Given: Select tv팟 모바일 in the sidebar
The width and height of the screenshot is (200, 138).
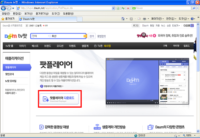Looking at the screenshot, I should 11,81.
